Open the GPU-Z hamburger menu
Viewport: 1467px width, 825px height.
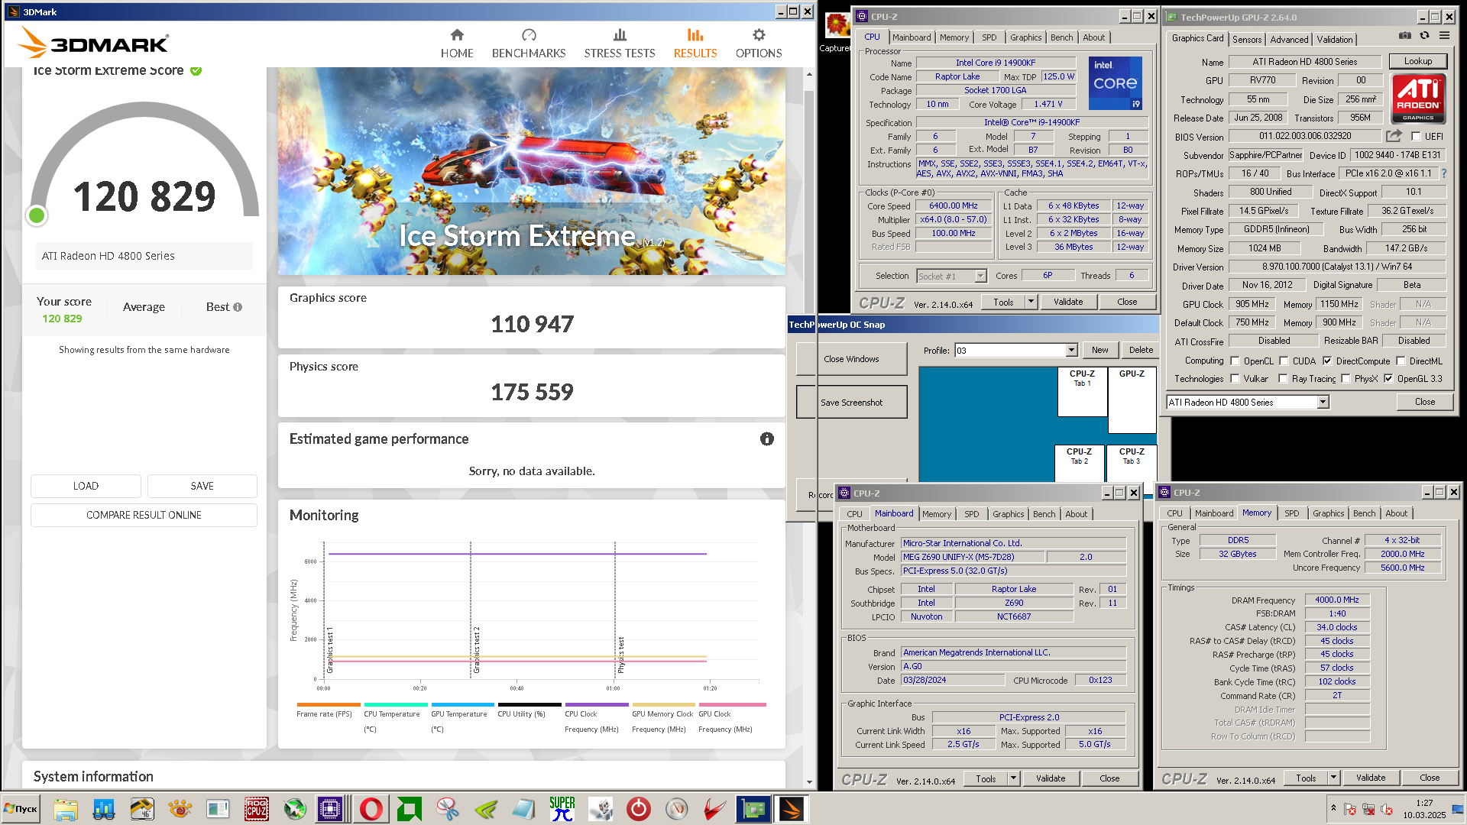click(1444, 35)
